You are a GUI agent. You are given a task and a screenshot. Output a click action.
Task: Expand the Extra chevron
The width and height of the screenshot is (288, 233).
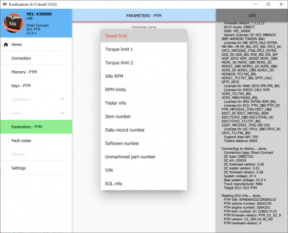[x=62, y=113]
